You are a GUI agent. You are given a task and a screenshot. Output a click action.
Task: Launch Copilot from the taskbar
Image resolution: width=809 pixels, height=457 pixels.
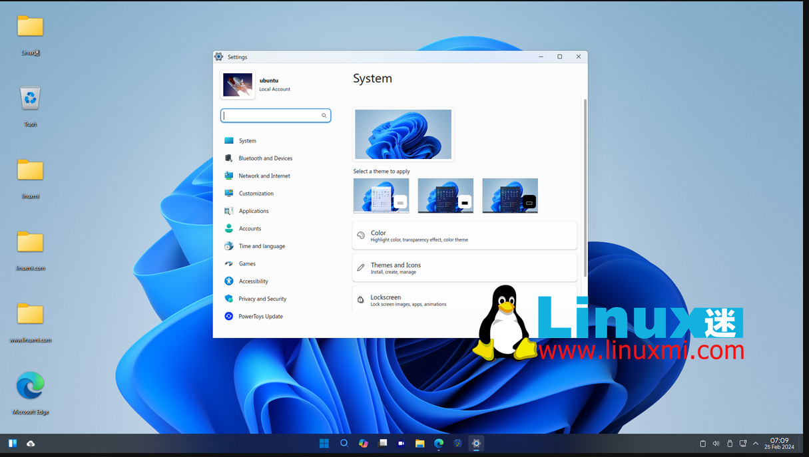[363, 444]
